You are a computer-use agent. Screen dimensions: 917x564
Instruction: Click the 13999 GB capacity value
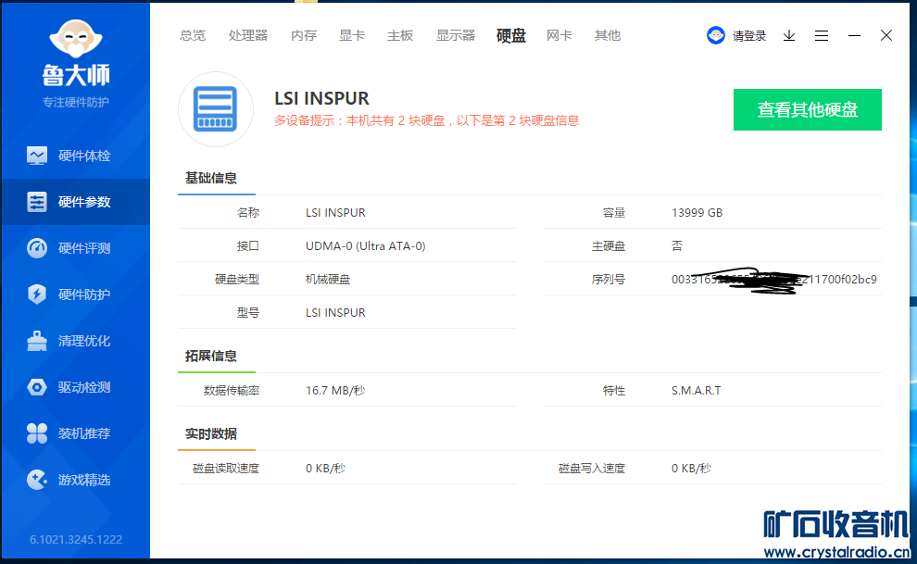click(697, 213)
